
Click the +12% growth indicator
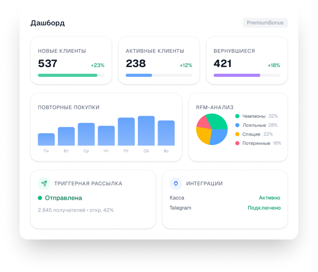pos(186,66)
